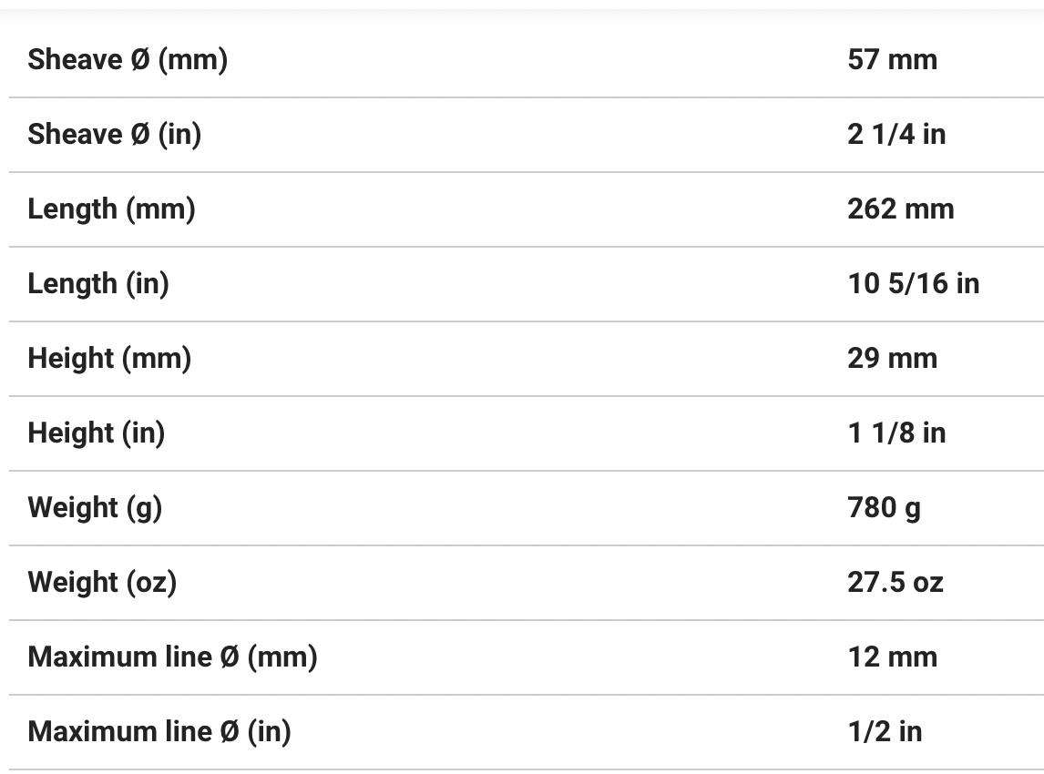
Task: Select the 1 1/8 in value
Action: (896, 433)
